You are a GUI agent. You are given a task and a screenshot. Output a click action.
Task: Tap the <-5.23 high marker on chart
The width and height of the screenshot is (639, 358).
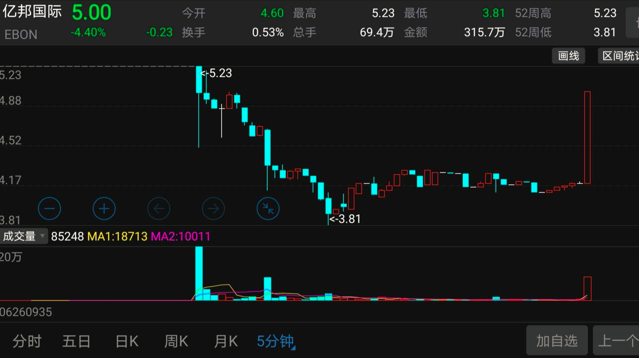pos(216,73)
